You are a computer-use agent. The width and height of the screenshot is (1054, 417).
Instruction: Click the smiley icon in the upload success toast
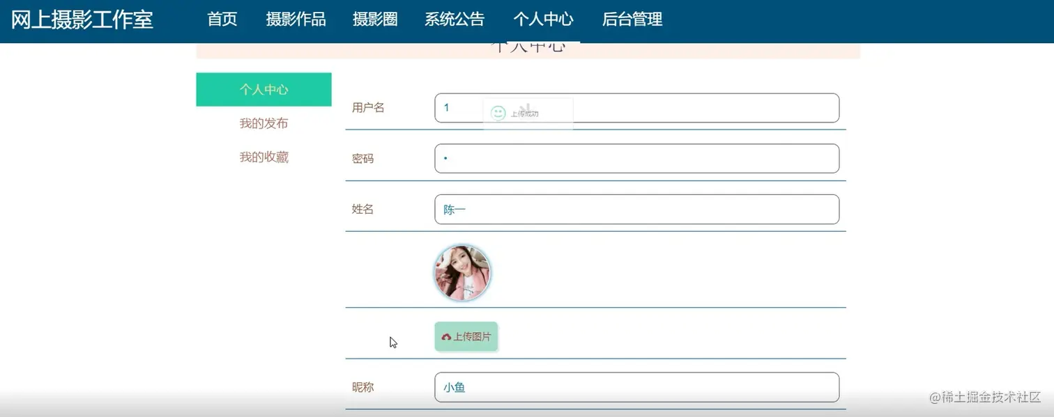click(497, 113)
